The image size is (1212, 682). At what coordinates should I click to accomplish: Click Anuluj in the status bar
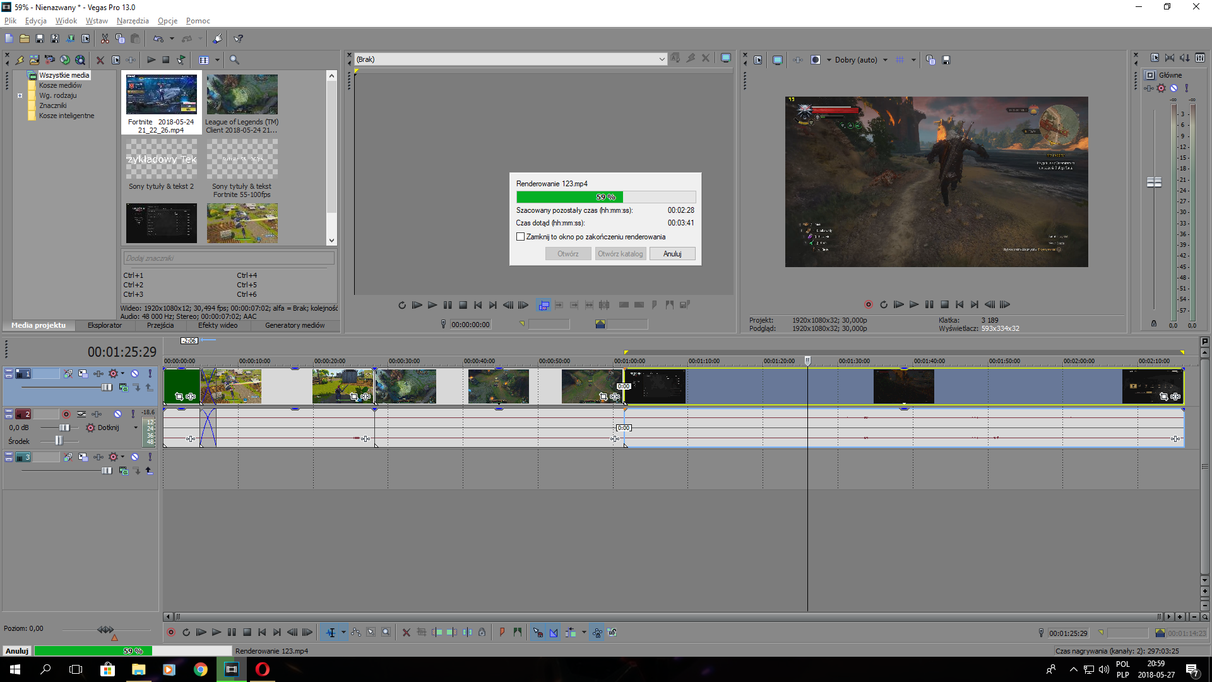[x=17, y=651]
